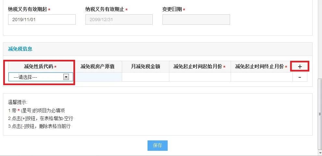Click the 纳税义务有效期起 label

(x=28, y=9)
